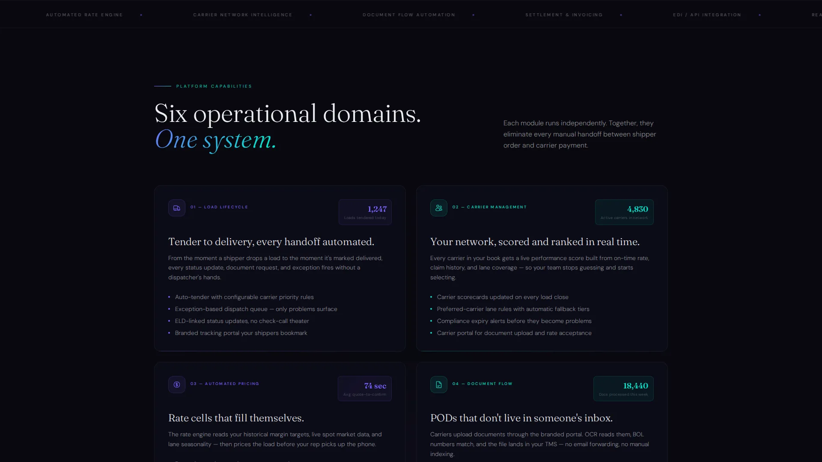Open 'Tender to delivery, every handoff automated.' title

[271, 242]
